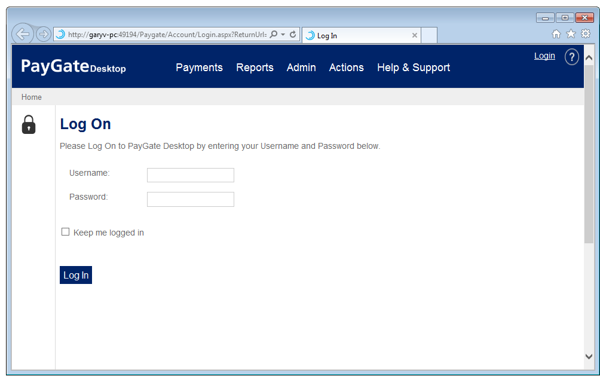Focus the Password input field
The height and width of the screenshot is (382, 600).
(191, 200)
